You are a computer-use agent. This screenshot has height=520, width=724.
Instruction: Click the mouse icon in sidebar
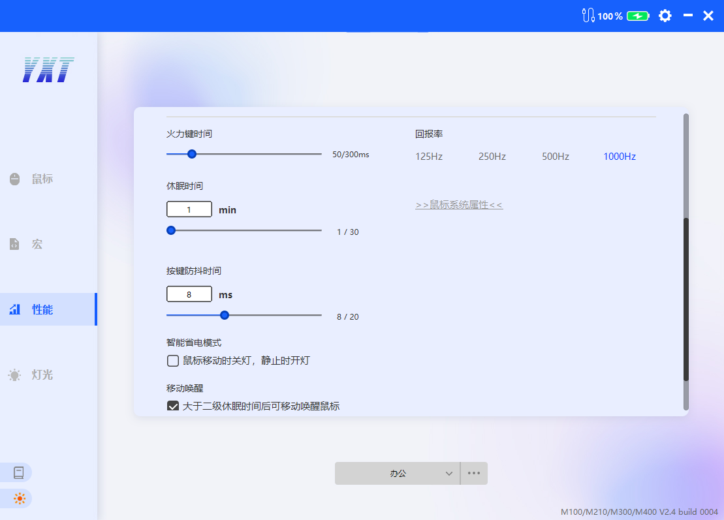14,179
